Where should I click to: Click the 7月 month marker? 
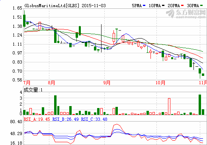click(27, 83)
